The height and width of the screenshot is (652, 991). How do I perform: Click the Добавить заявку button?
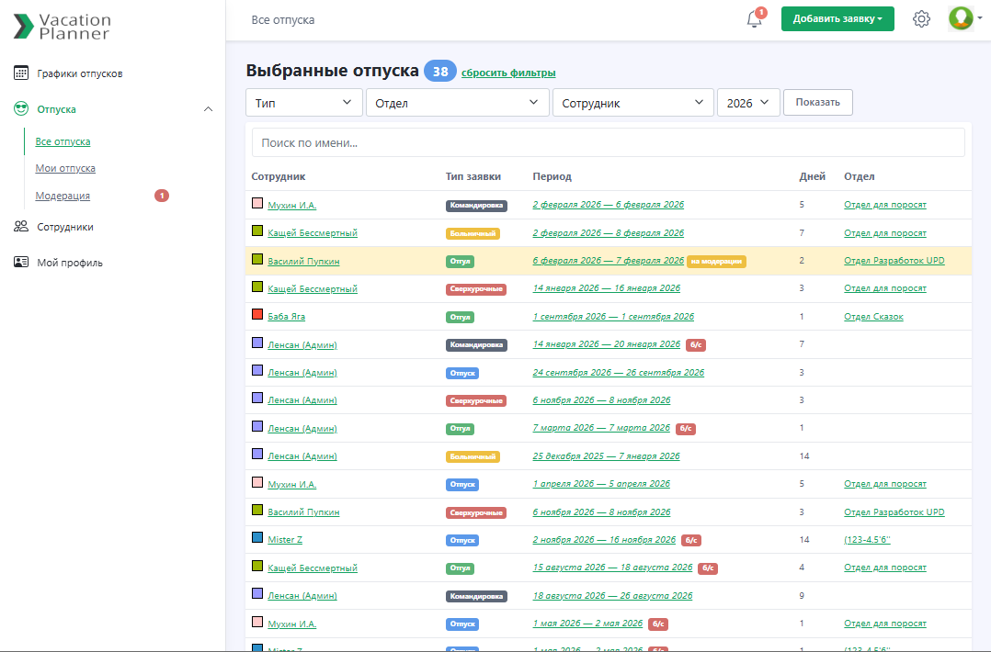837,19
